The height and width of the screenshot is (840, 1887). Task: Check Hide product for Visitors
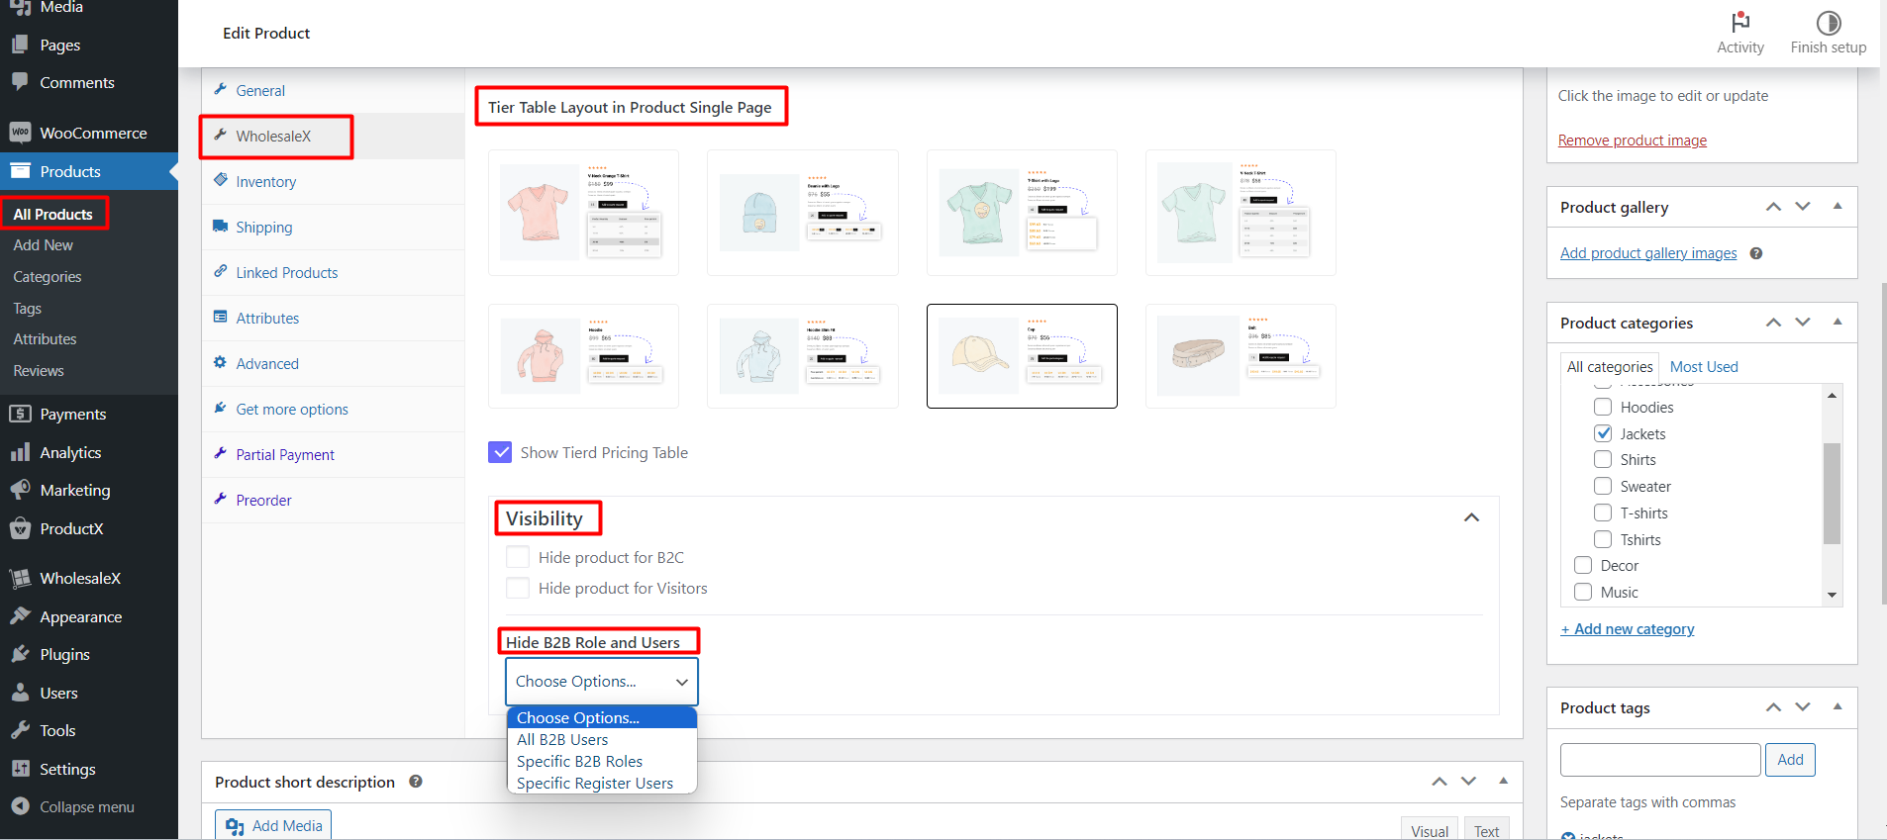tap(517, 588)
